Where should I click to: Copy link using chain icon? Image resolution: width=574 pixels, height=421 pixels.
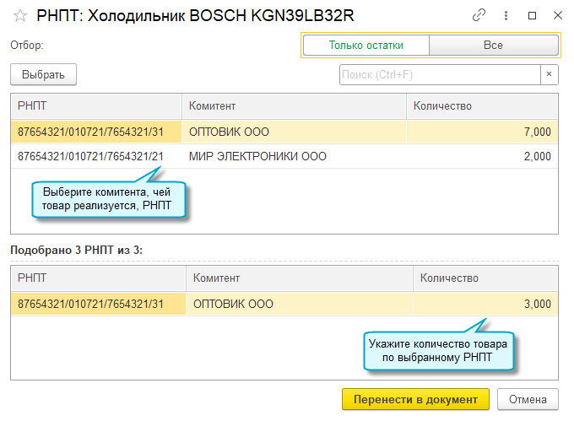pyautogui.click(x=479, y=16)
